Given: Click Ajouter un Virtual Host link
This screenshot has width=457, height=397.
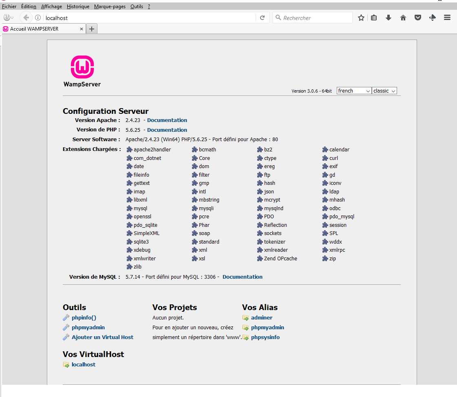Looking at the screenshot, I should click(x=102, y=337).
